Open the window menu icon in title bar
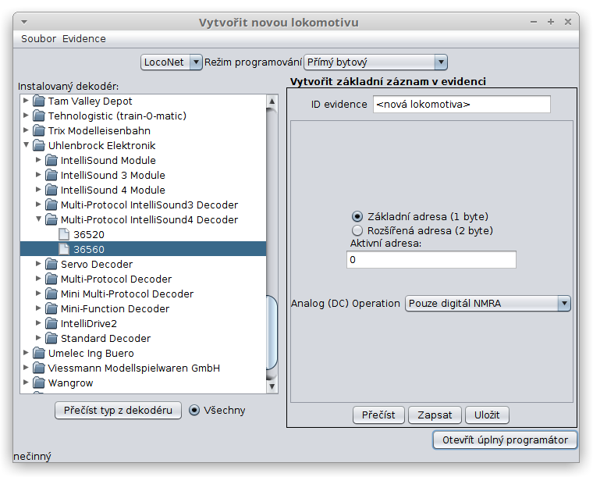Viewport: 593px width, 477px height. pos(25,22)
